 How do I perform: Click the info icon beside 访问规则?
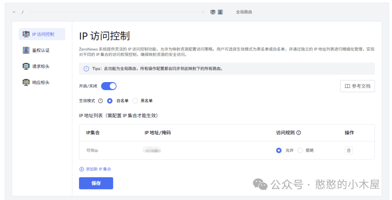tap(299, 133)
